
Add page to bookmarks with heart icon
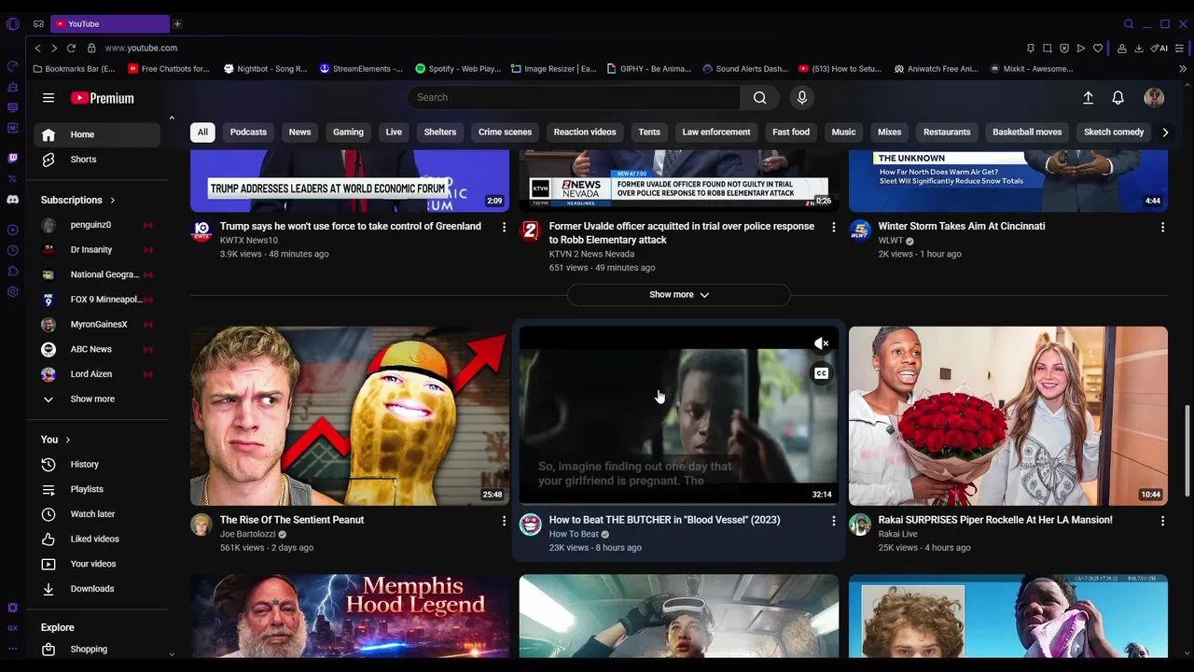[1098, 48]
